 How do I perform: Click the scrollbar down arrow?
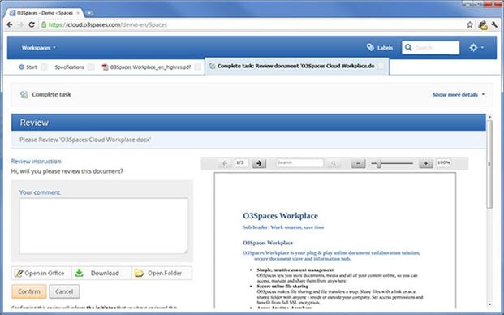point(489,304)
